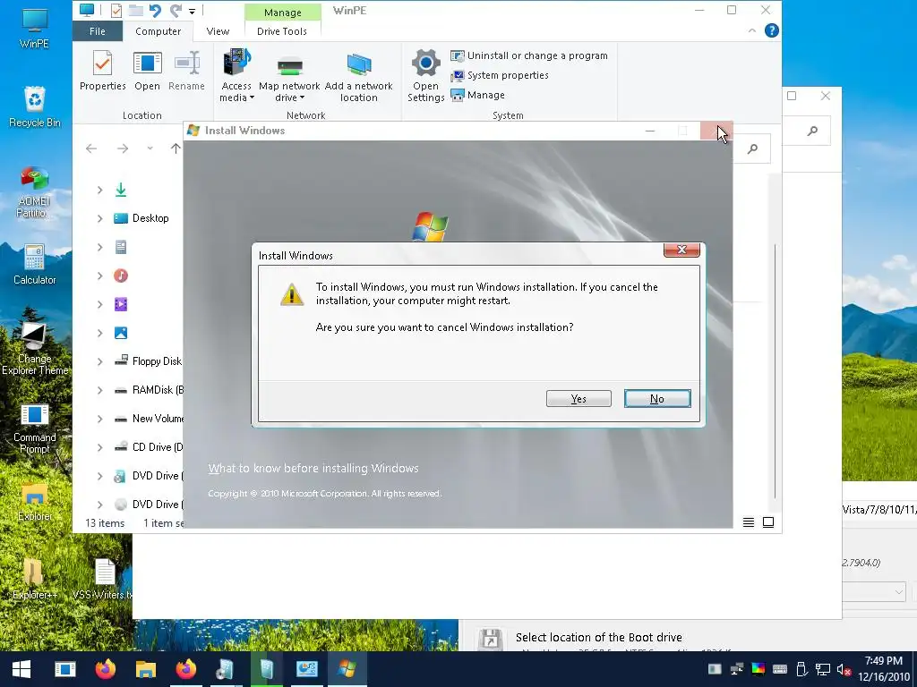The height and width of the screenshot is (687, 917).
Task: Click Uninstall or change a program
Action: point(529,55)
